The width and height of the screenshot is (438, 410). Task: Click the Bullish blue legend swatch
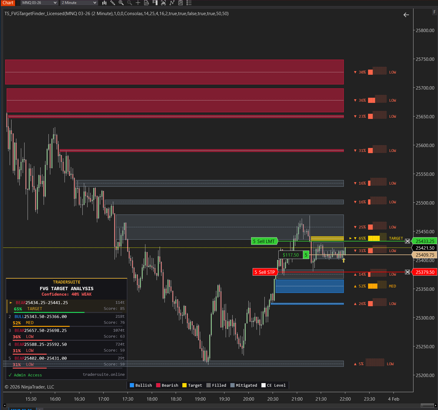click(x=132, y=385)
